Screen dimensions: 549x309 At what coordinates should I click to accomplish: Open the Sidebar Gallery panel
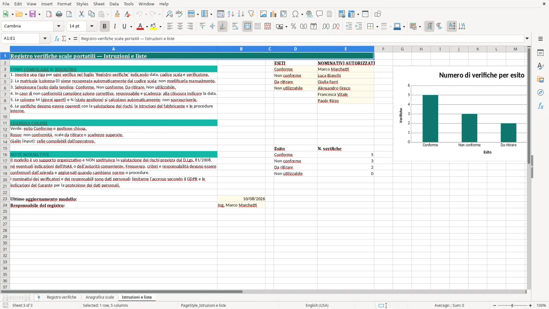540,80
